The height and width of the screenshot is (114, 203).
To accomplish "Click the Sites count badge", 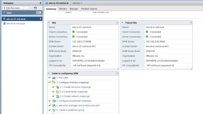I will [x=39, y=13].
